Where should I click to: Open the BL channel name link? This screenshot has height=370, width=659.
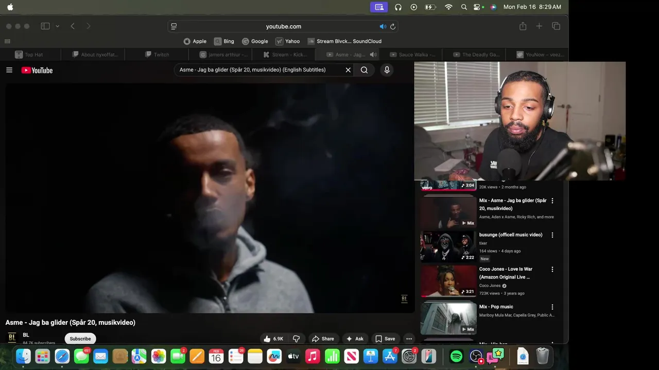tap(26, 335)
